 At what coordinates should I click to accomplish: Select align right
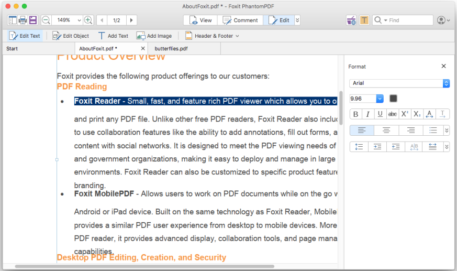click(x=411, y=131)
